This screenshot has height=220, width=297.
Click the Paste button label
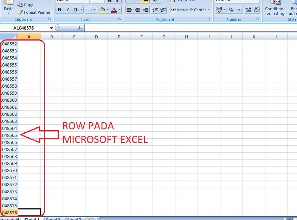(x=8, y=9)
